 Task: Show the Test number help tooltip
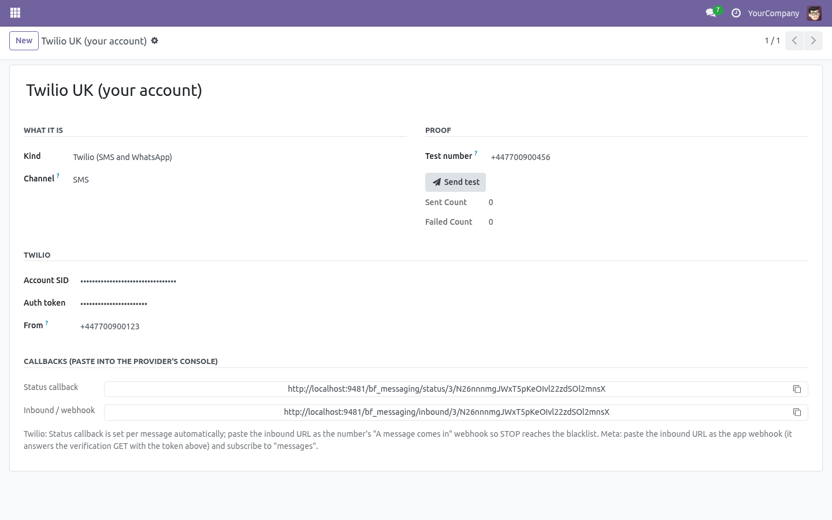click(x=476, y=153)
